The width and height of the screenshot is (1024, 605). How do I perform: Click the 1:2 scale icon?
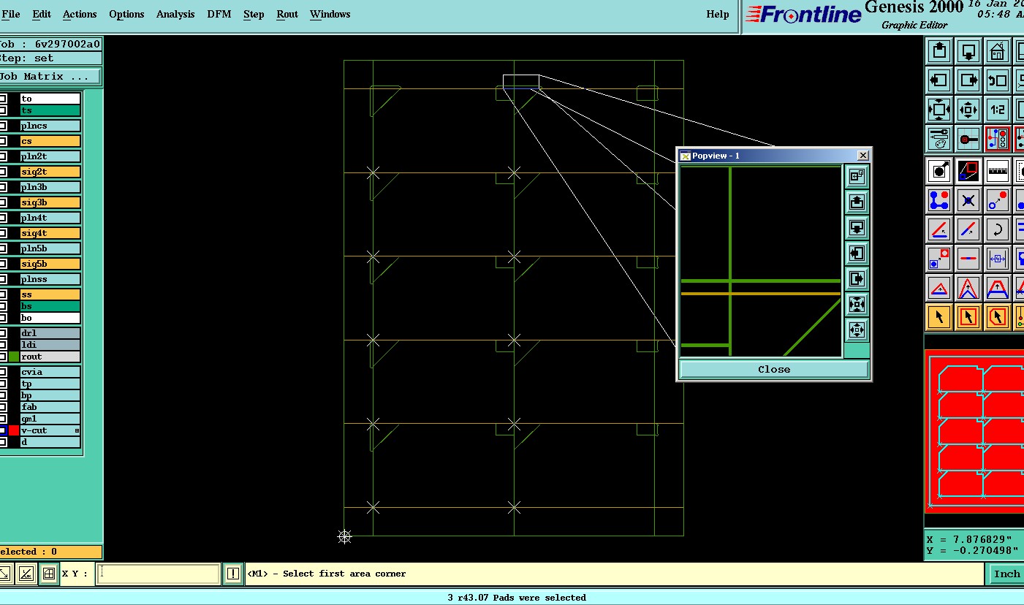[998, 110]
